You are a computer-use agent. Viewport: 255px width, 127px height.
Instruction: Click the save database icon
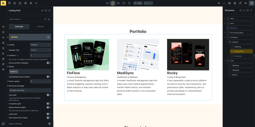(x=229, y=3)
